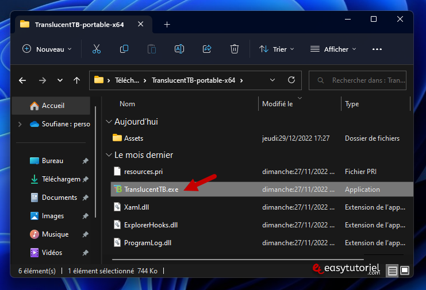Click the sidebar vertical scrollbar
This screenshot has width=426, height=290.
(95, 162)
